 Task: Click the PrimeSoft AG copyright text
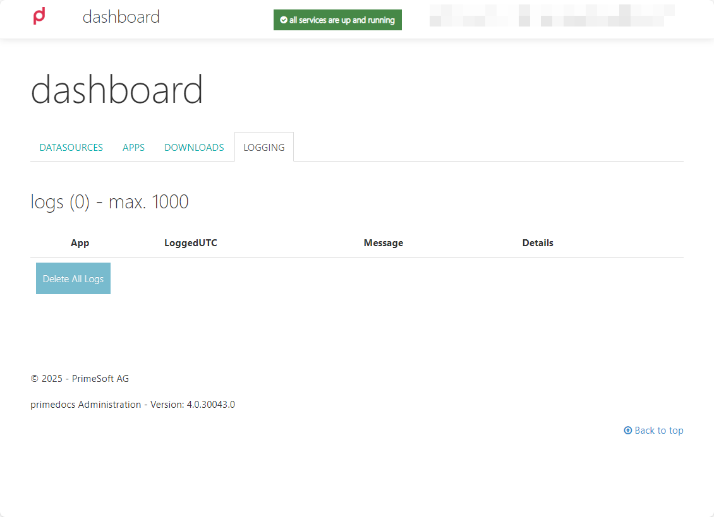tap(80, 379)
